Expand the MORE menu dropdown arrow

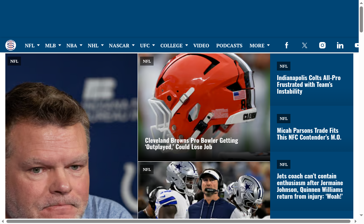pyautogui.click(x=268, y=45)
